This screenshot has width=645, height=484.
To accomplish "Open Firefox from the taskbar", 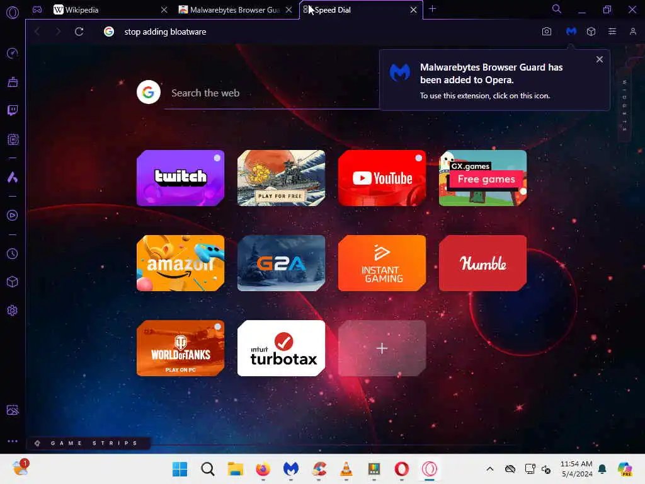I will tap(263, 469).
